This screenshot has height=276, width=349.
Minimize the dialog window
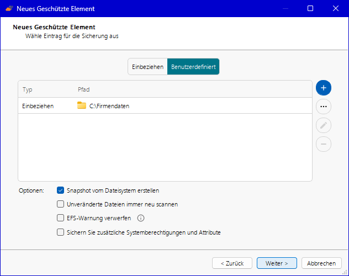pos(285,8)
